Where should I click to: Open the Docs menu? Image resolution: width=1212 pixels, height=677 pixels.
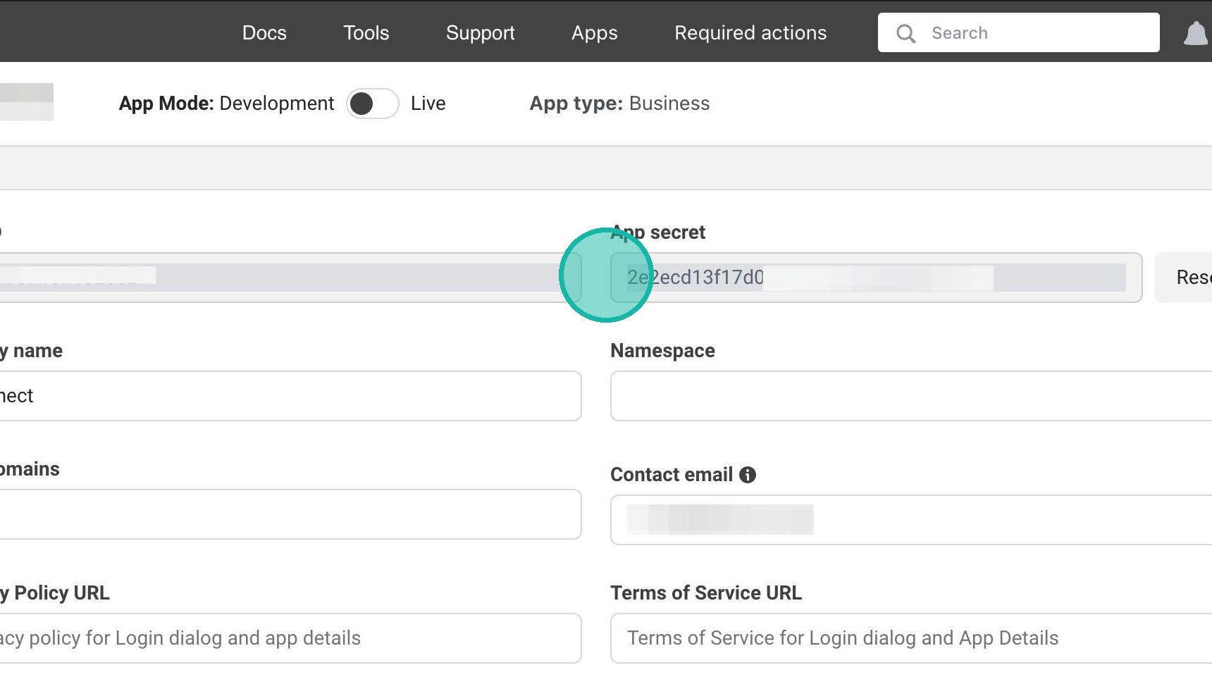(x=264, y=32)
